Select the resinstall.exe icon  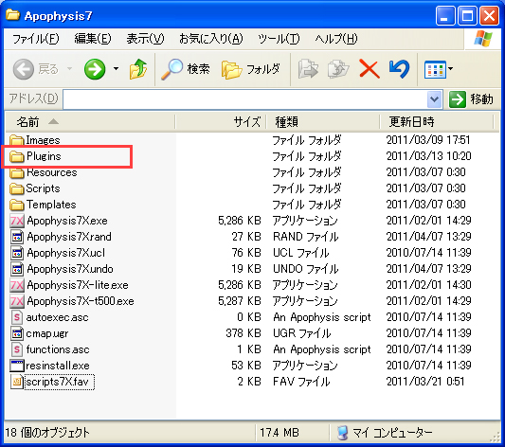pos(17,366)
